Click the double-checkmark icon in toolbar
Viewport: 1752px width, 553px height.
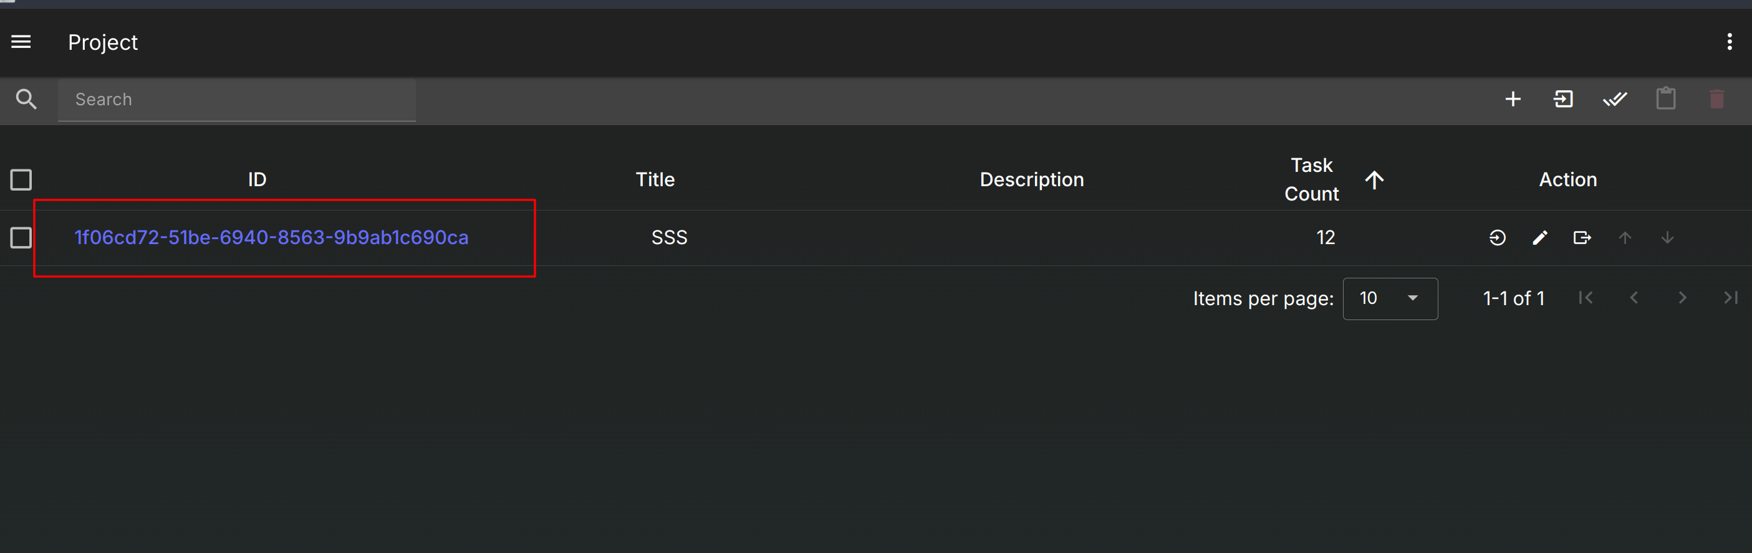coord(1615,99)
